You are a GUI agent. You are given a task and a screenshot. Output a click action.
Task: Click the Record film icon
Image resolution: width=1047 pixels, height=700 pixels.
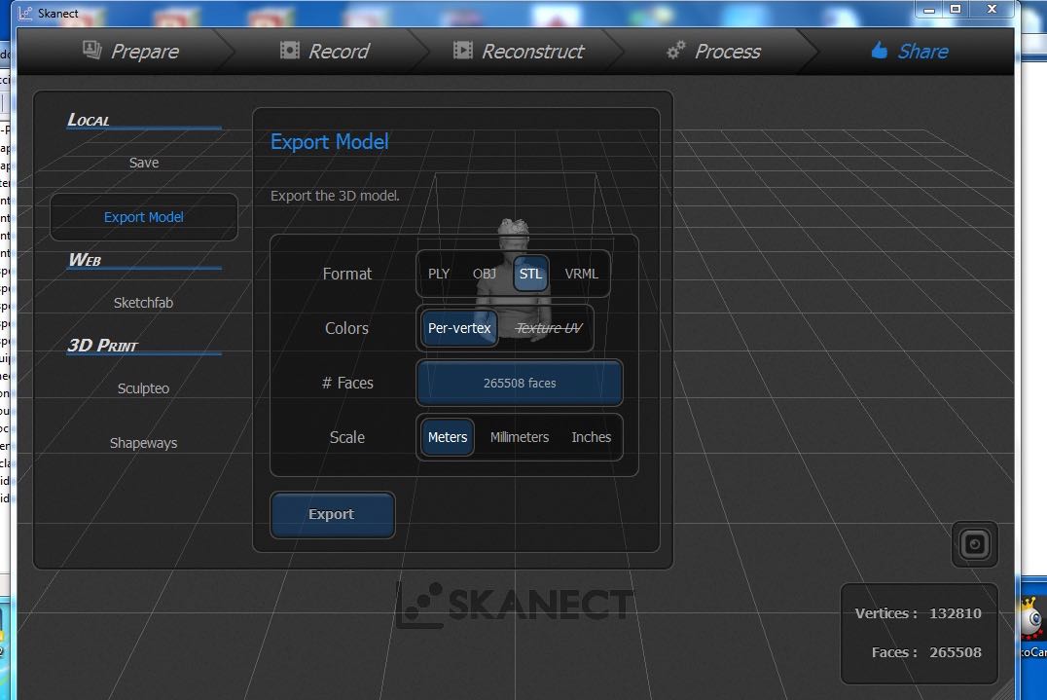coord(290,50)
